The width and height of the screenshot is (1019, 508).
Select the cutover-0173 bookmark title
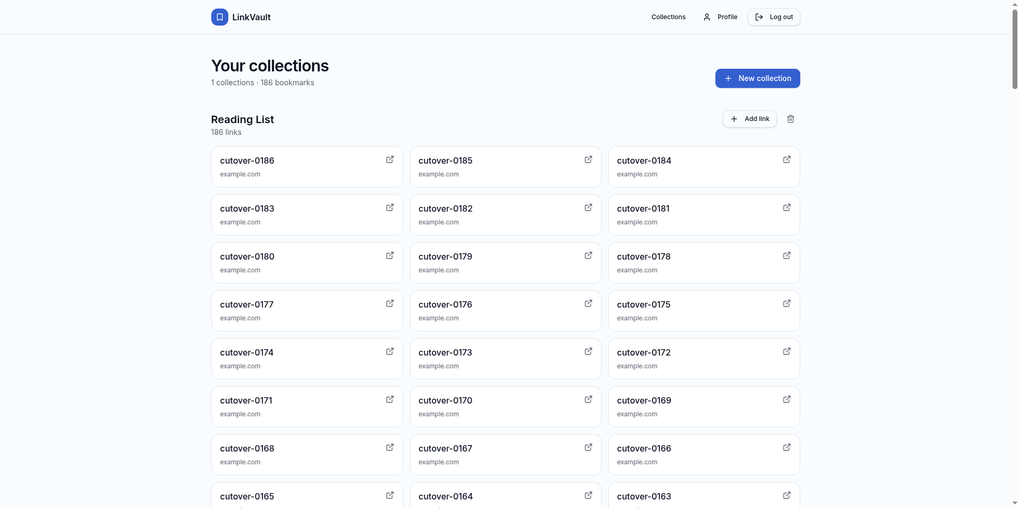pos(445,352)
